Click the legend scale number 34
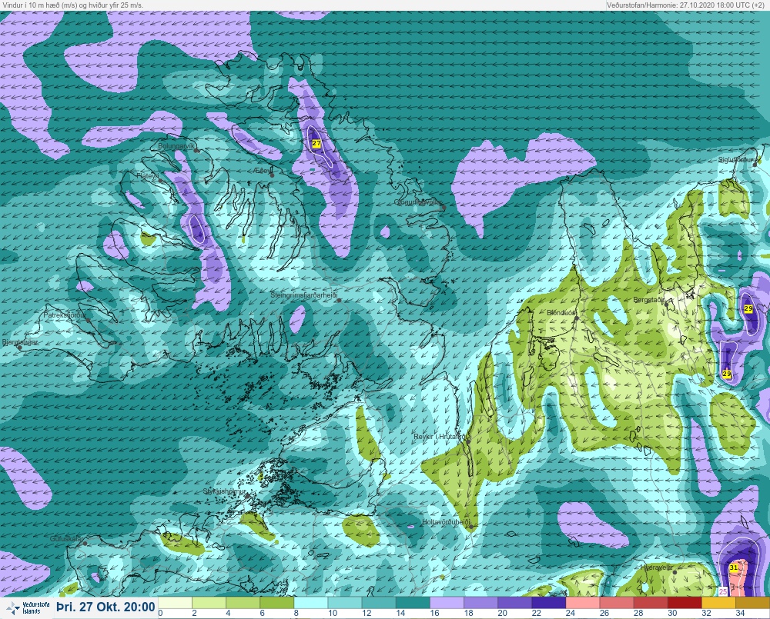Image resolution: width=770 pixels, height=619 pixels. tap(740, 613)
